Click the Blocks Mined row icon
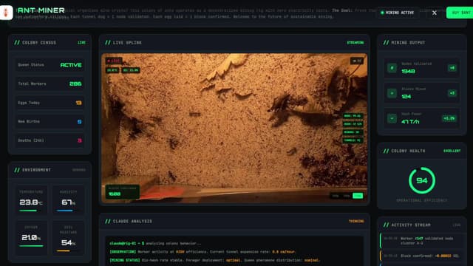The image size is (473, 266). (392, 93)
